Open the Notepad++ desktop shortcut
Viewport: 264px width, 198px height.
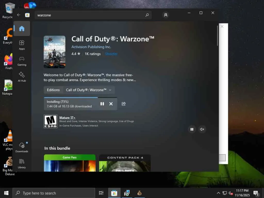tap(7, 87)
